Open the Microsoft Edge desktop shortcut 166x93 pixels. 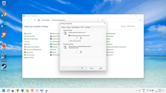(x=4, y=26)
